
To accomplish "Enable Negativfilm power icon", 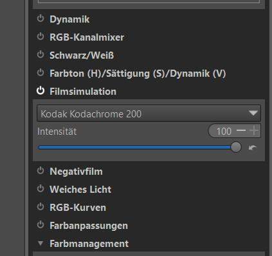I will coord(41,171).
